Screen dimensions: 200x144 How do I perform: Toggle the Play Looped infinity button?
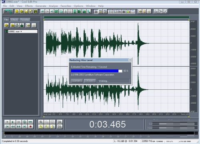click(x=30, y=122)
